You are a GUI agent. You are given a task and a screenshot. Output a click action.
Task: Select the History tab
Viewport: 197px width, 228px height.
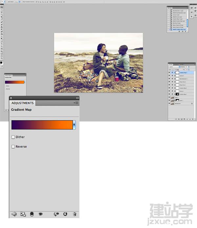(x=170, y=8)
